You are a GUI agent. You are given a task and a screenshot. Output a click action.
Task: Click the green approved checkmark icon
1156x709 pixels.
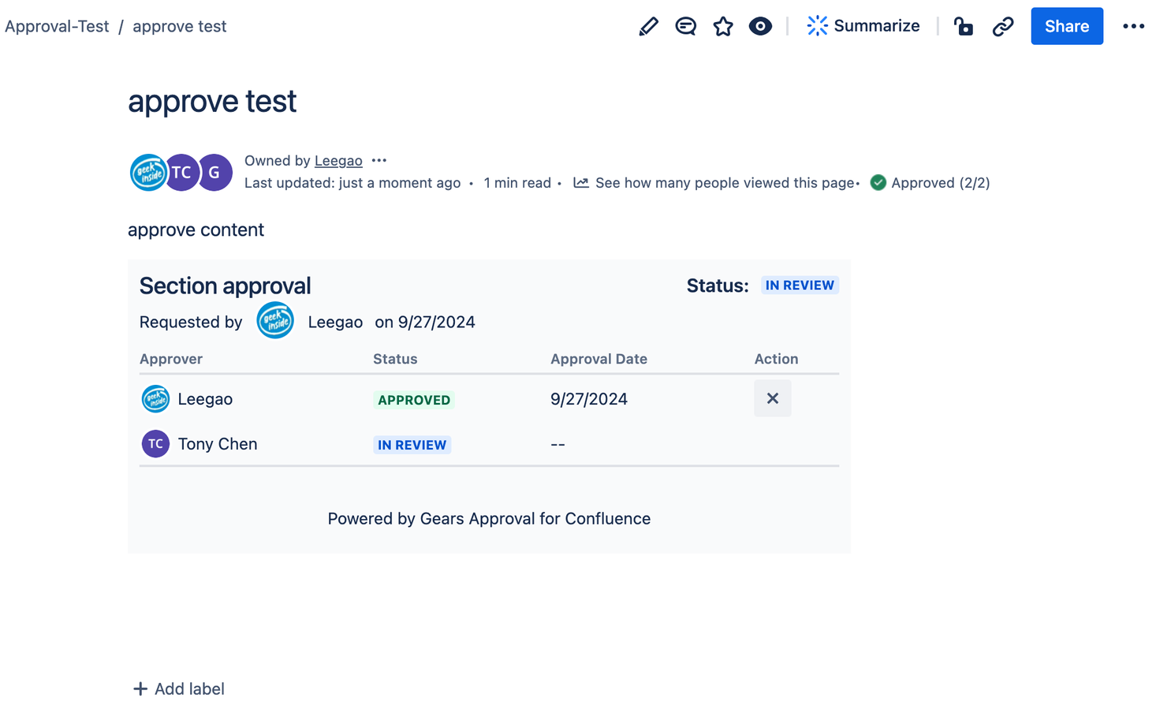coord(878,182)
